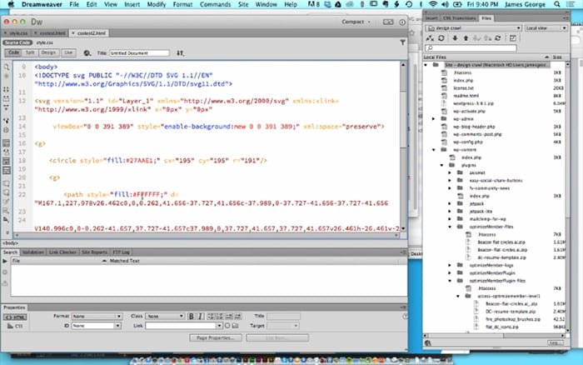Image resolution: width=583 pixels, height=365 pixels.
Task: Click in Title Untitled Document field
Action: tap(139, 53)
